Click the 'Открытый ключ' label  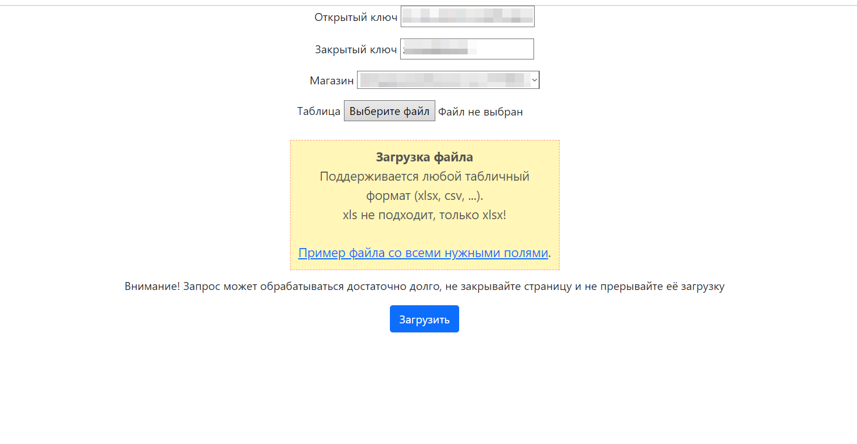tap(356, 17)
